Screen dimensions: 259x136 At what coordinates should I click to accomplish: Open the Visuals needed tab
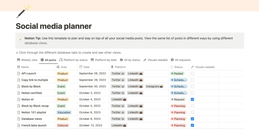[x=155, y=60]
